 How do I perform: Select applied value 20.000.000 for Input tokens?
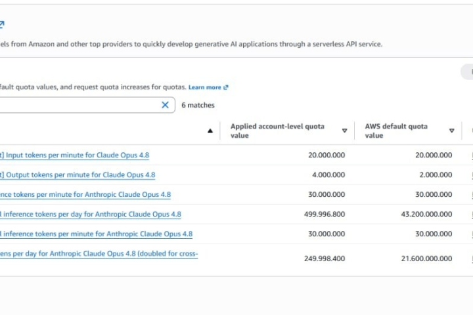pos(327,156)
